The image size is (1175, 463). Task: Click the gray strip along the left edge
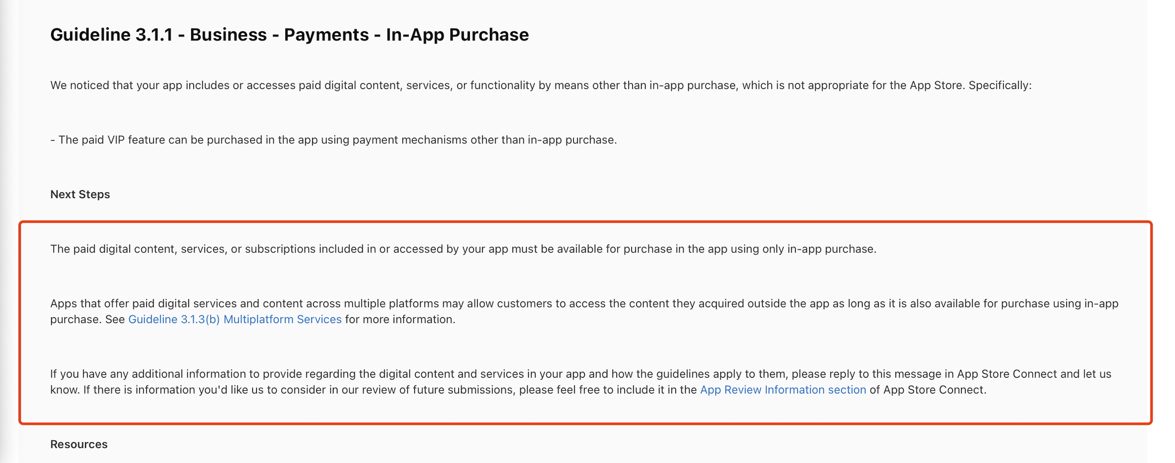coord(9,228)
